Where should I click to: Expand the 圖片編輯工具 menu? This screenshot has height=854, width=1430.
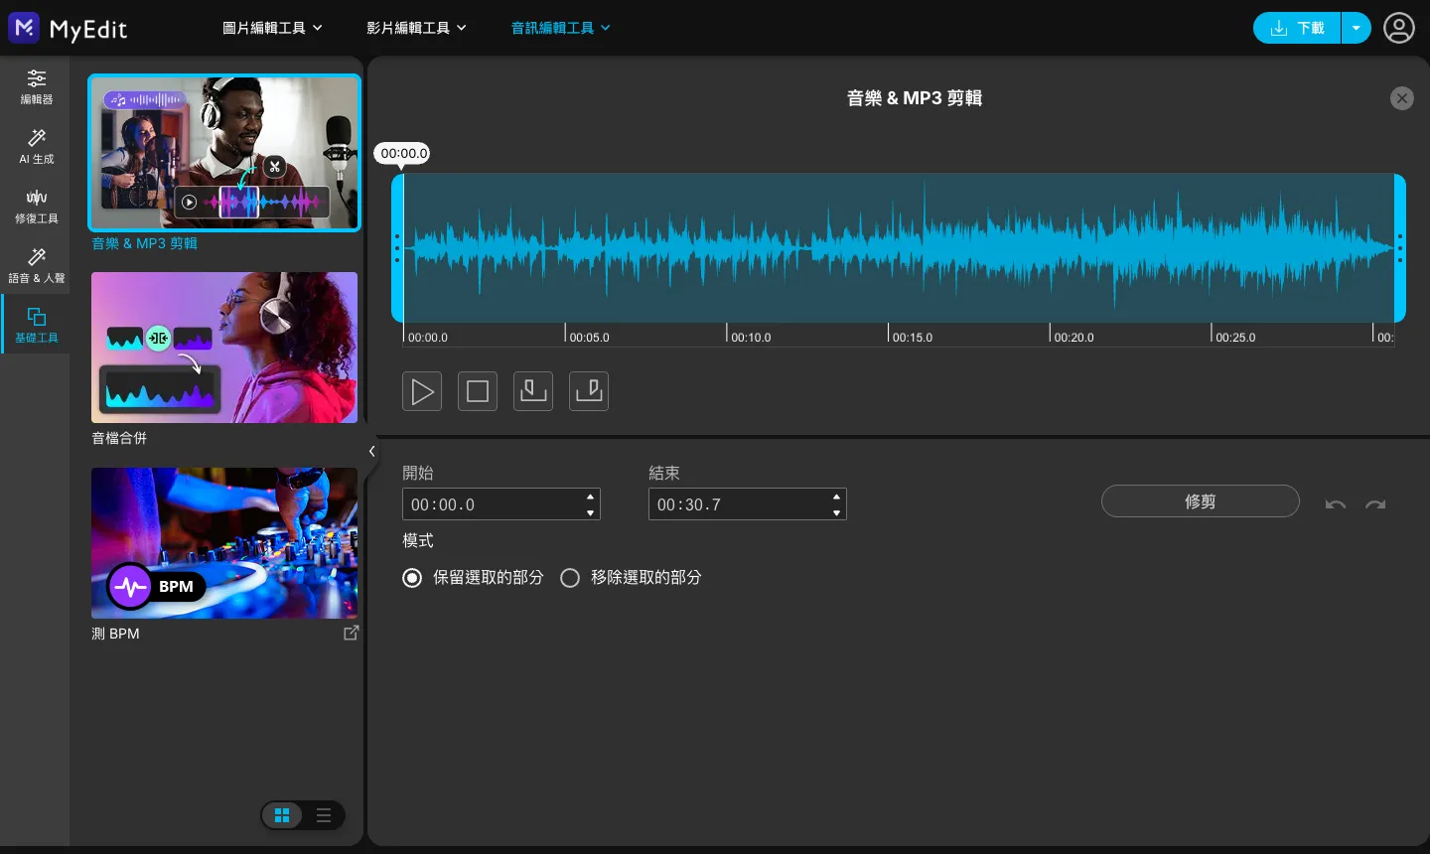[272, 28]
